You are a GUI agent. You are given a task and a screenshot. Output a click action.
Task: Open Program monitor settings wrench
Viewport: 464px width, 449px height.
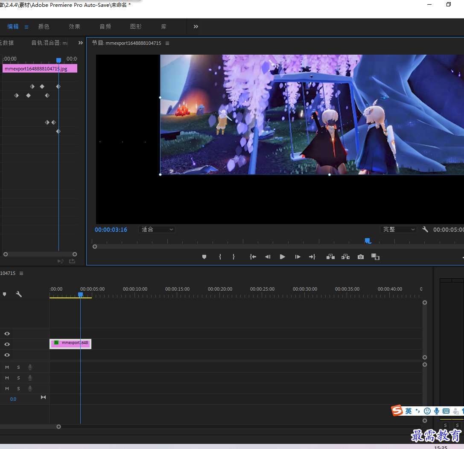(425, 229)
